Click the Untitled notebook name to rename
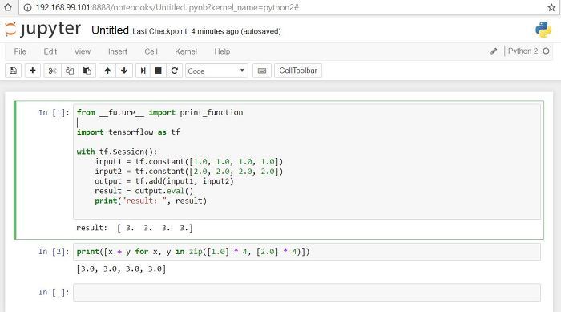 pyautogui.click(x=110, y=30)
